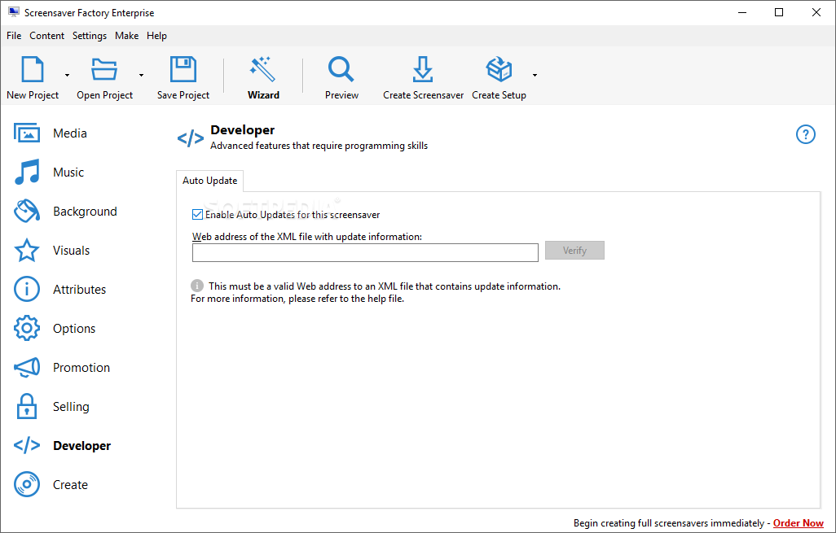Click the Preview label text
836x533 pixels.
pyautogui.click(x=341, y=94)
